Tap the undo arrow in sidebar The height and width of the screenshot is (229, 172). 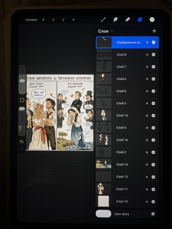point(21,141)
